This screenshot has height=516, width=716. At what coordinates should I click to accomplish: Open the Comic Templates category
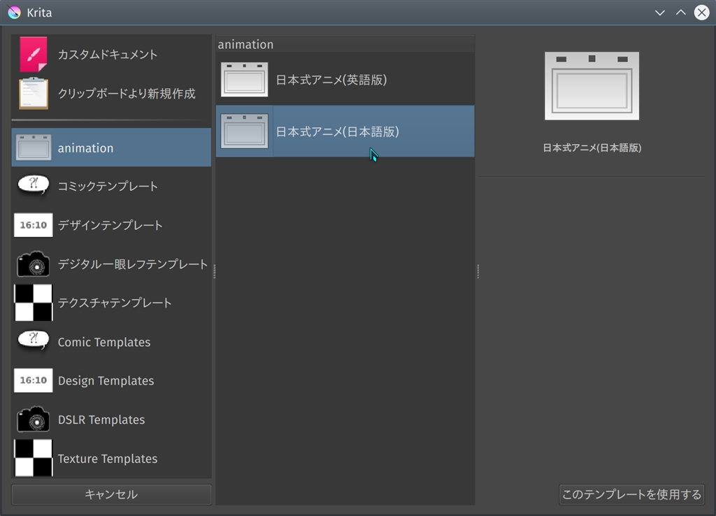[x=104, y=342]
